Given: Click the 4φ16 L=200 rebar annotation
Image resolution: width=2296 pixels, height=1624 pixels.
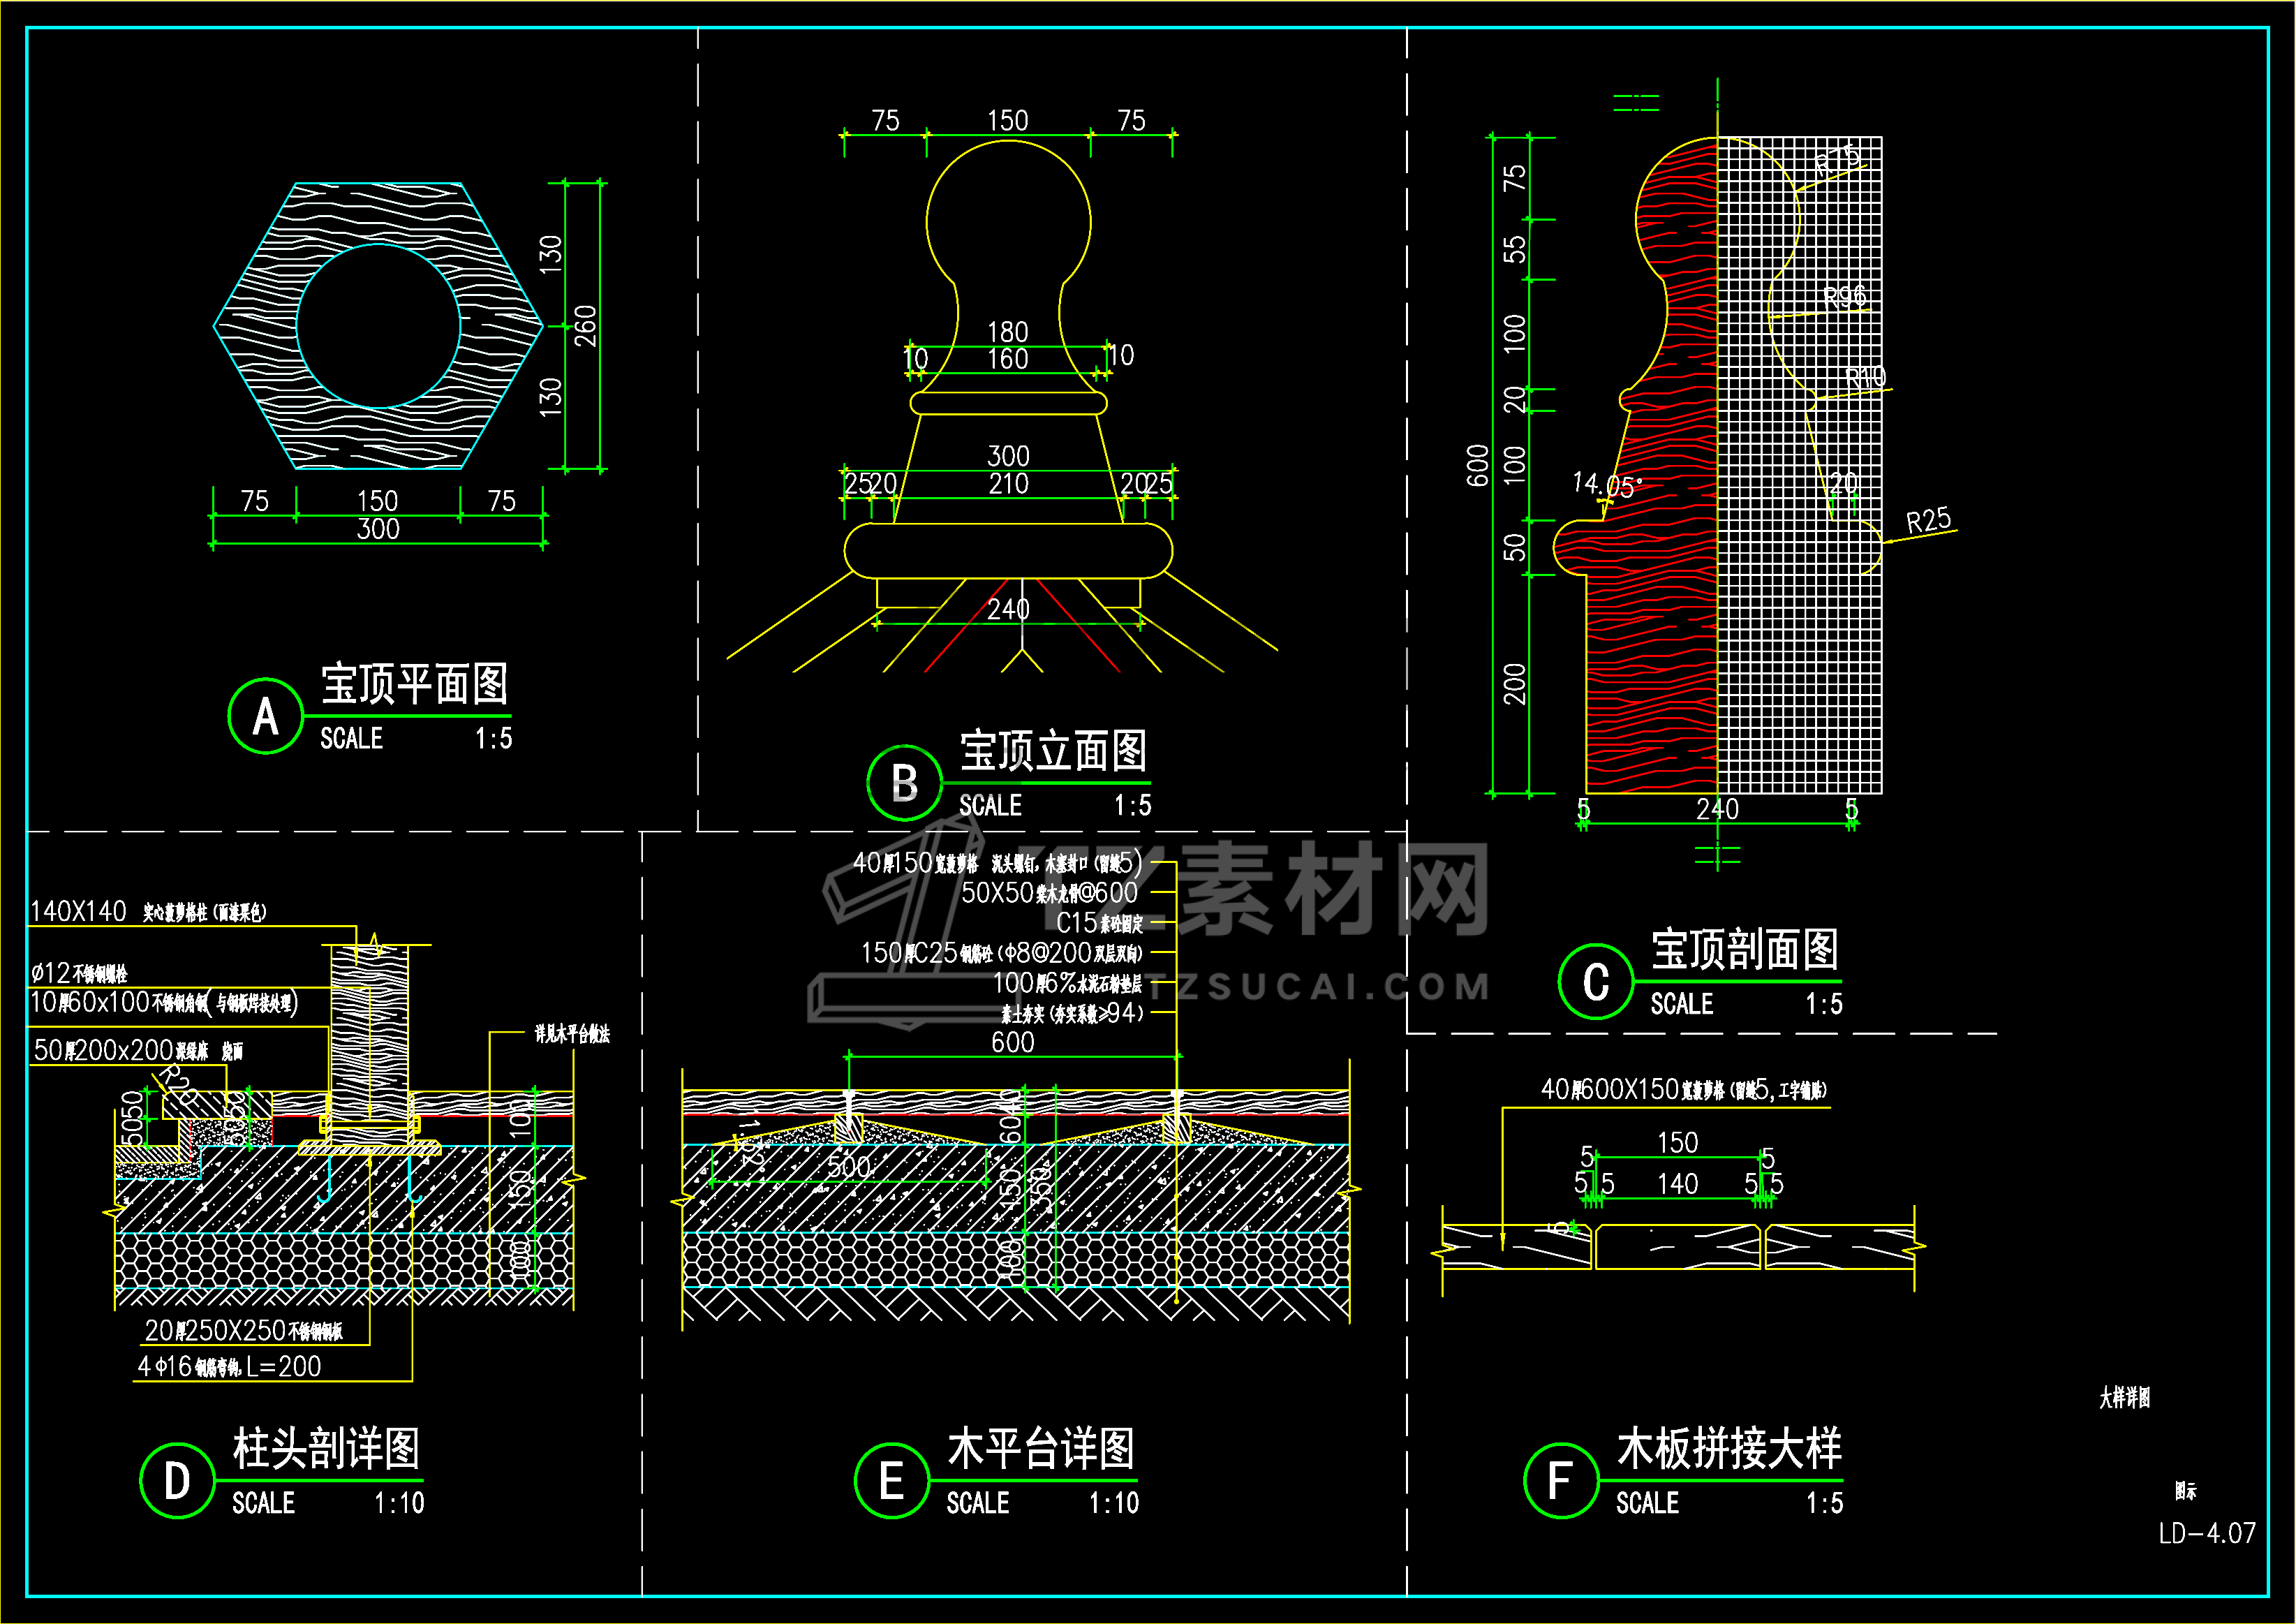Looking at the screenshot, I should tap(229, 1366).
